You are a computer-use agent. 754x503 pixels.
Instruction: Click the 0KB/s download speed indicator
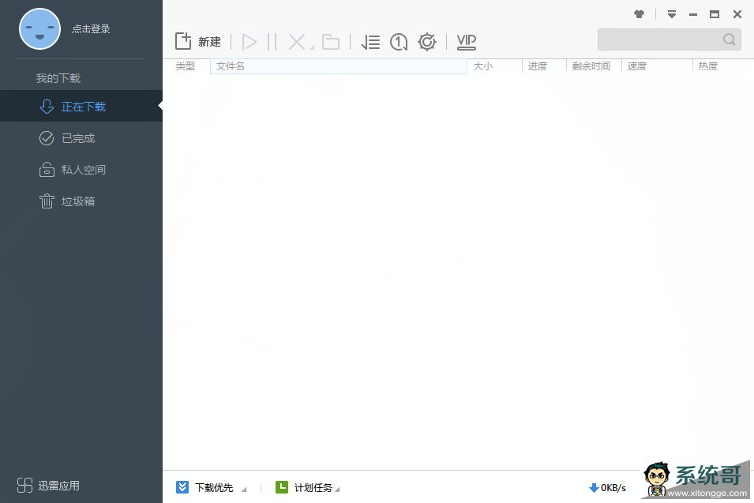click(x=607, y=488)
